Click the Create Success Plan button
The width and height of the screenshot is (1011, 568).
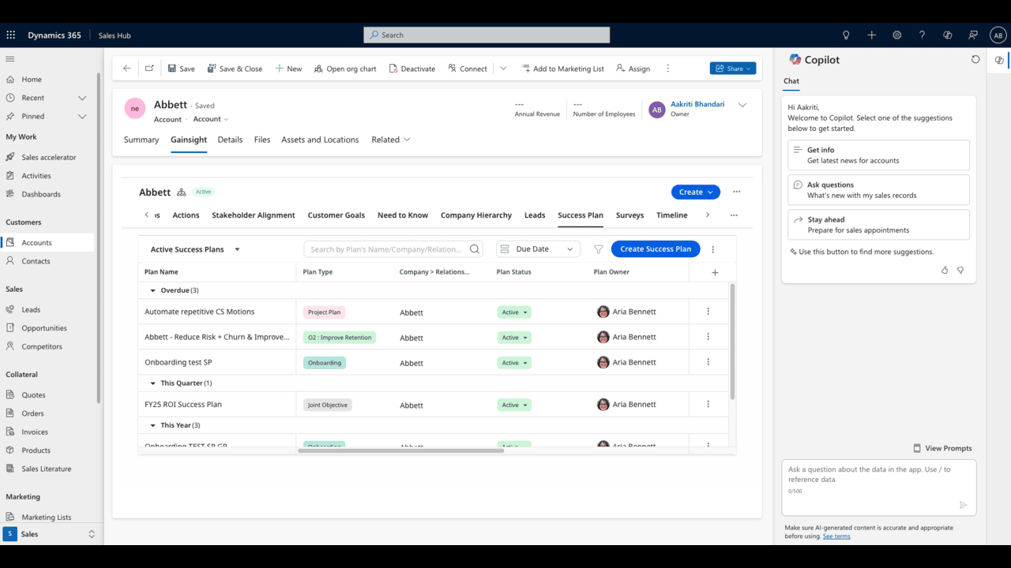[x=656, y=249]
